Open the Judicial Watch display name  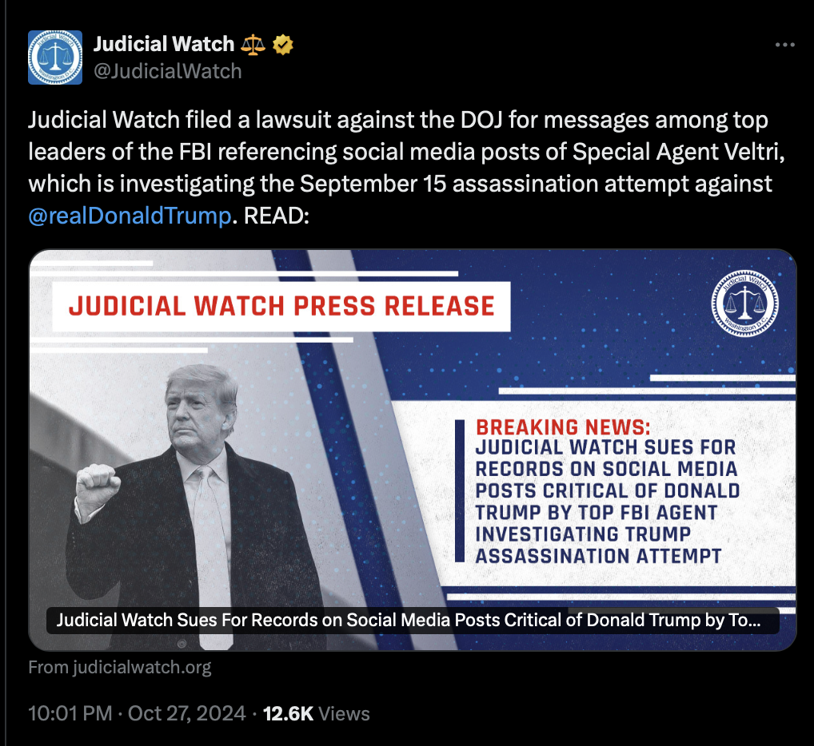coord(164,44)
